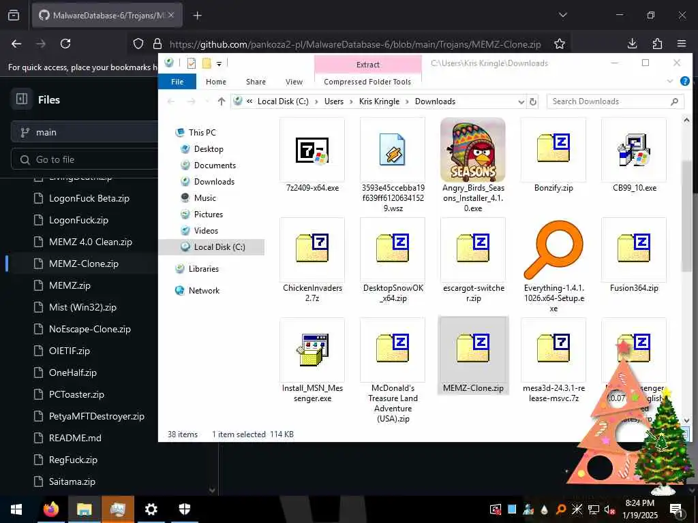Click the Go to file search field
This screenshot has width=698, height=523.
[x=85, y=159]
